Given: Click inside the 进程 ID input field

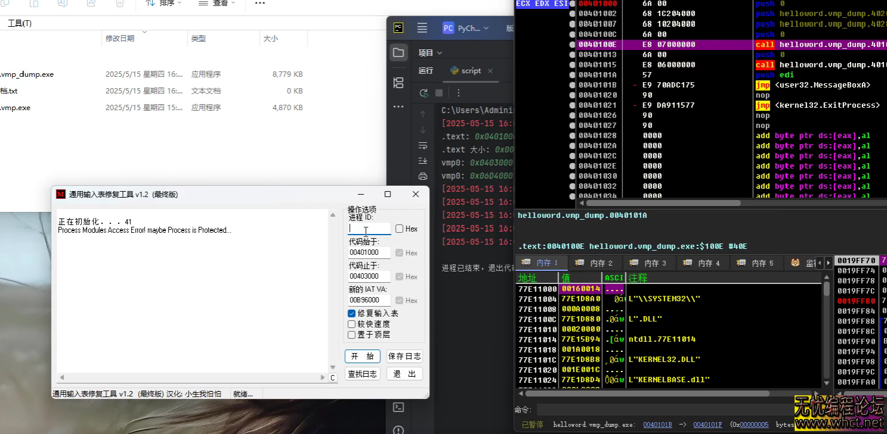Looking at the screenshot, I should tap(368, 228).
